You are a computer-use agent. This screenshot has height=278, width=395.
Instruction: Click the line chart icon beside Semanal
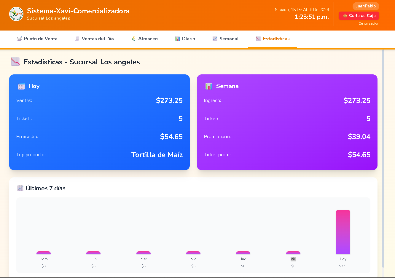pos(215,39)
